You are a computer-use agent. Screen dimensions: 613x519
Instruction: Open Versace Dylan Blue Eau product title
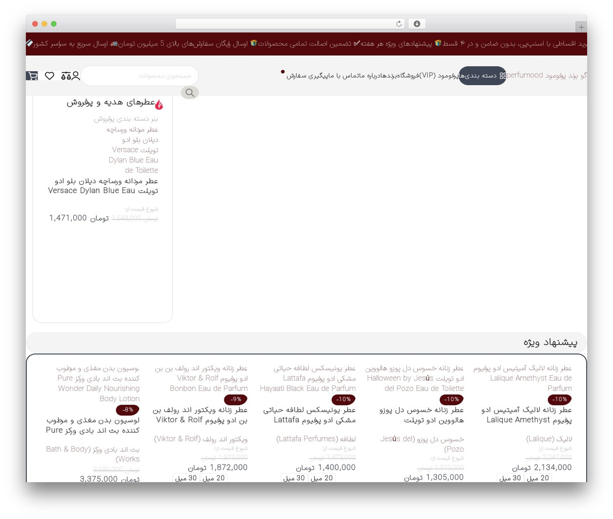[x=103, y=186]
